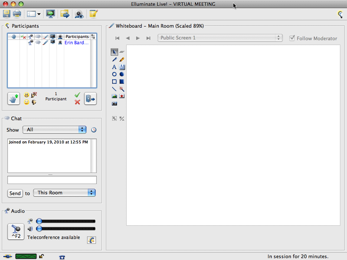Sort by the whiteboard pen column header
347x260 pixels.
pos(46,36)
